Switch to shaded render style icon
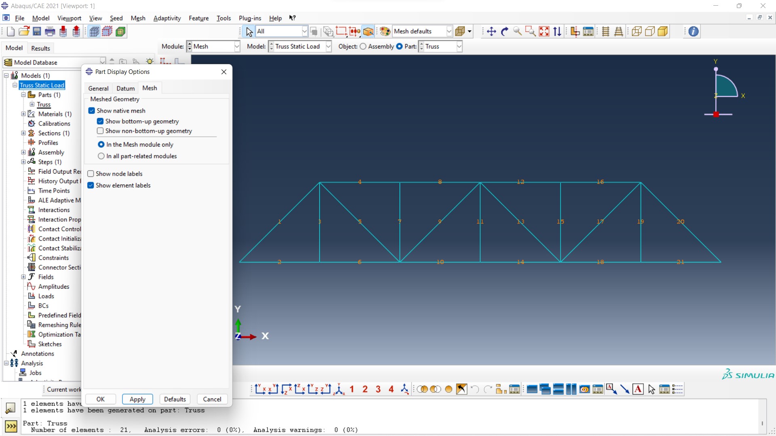 click(x=663, y=31)
